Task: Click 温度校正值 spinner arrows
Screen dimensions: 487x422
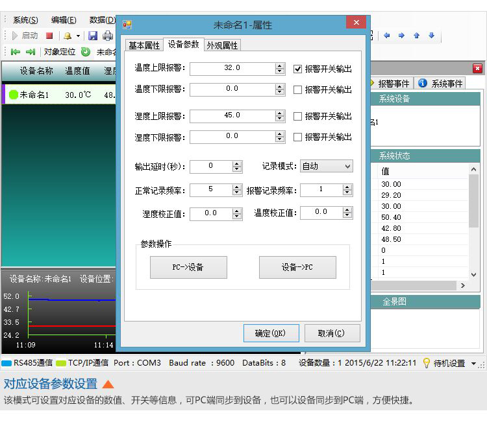Action: pos(347,213)
